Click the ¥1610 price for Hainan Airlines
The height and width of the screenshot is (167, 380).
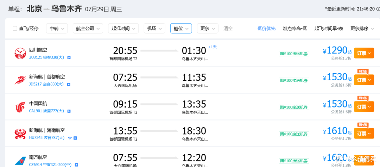point(337,131)
